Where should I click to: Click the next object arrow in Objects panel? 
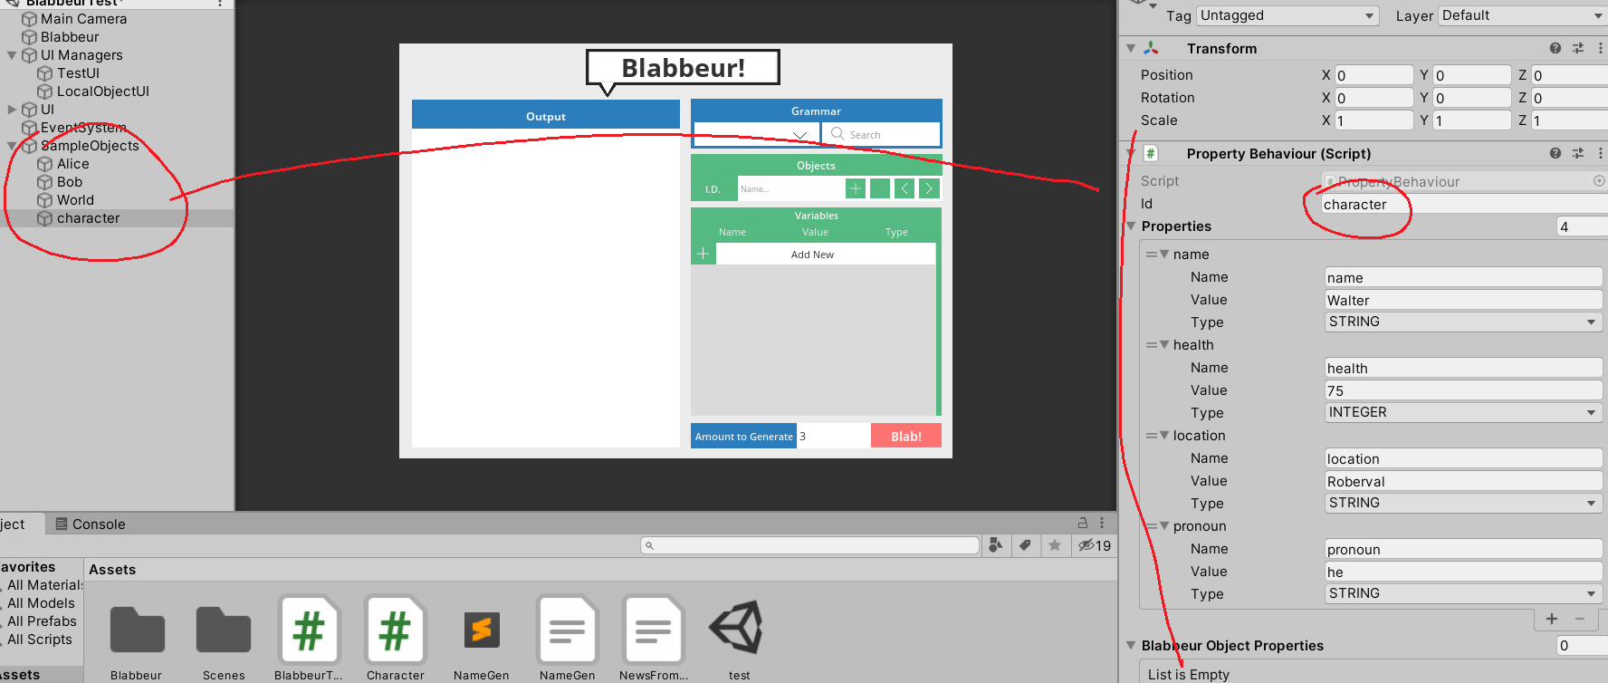click(928, 188)
